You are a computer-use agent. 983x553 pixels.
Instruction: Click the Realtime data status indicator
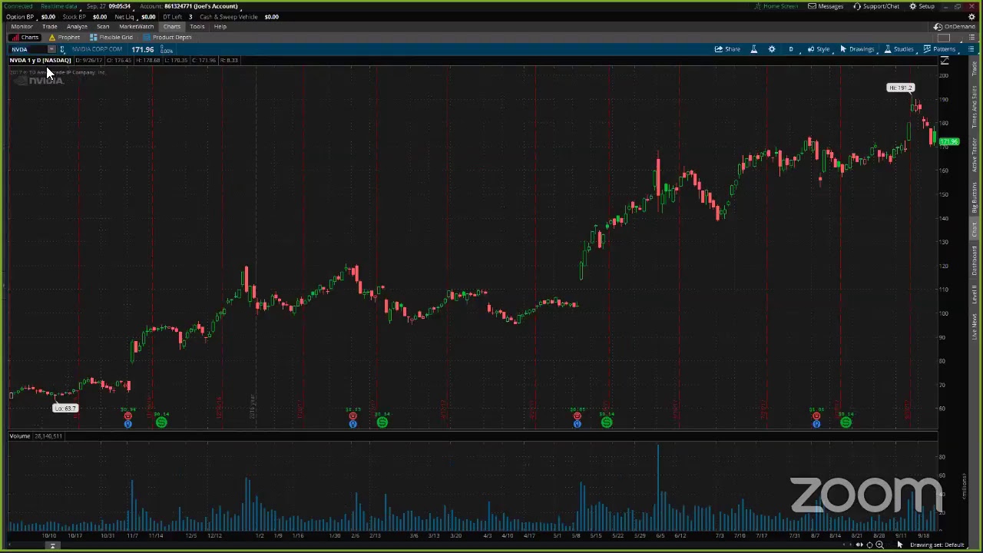pos(58,6)
